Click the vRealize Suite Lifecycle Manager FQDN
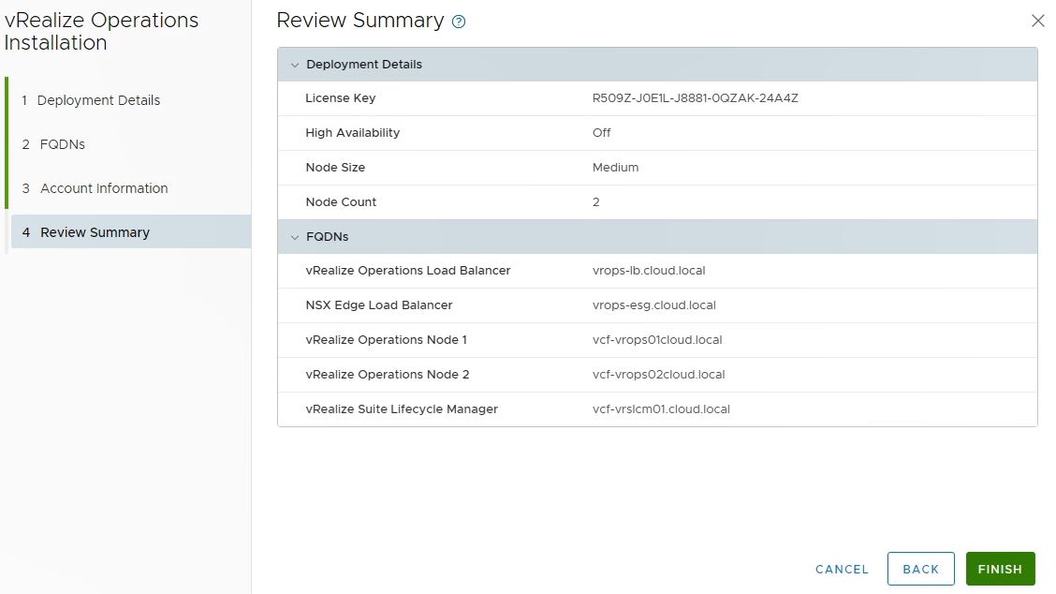The height and width of the screenshot is (594, 1056). (661, 409)
